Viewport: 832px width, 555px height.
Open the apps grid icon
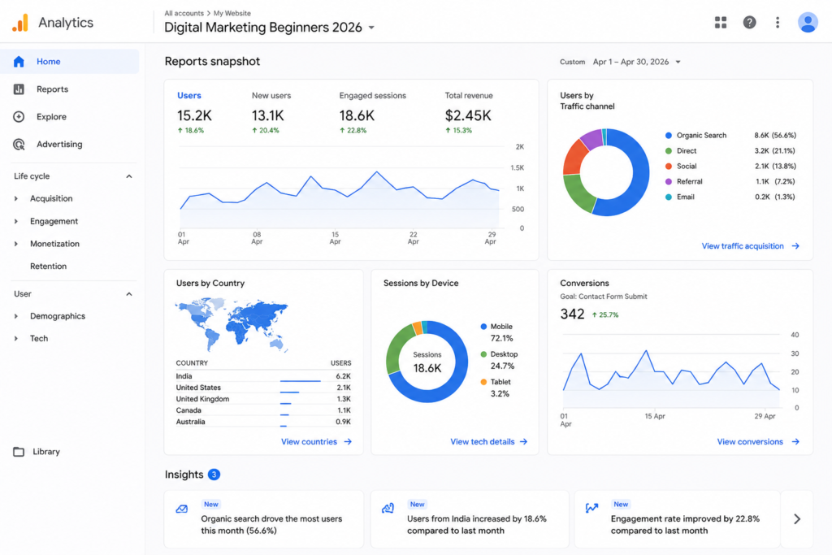point(720,22)
